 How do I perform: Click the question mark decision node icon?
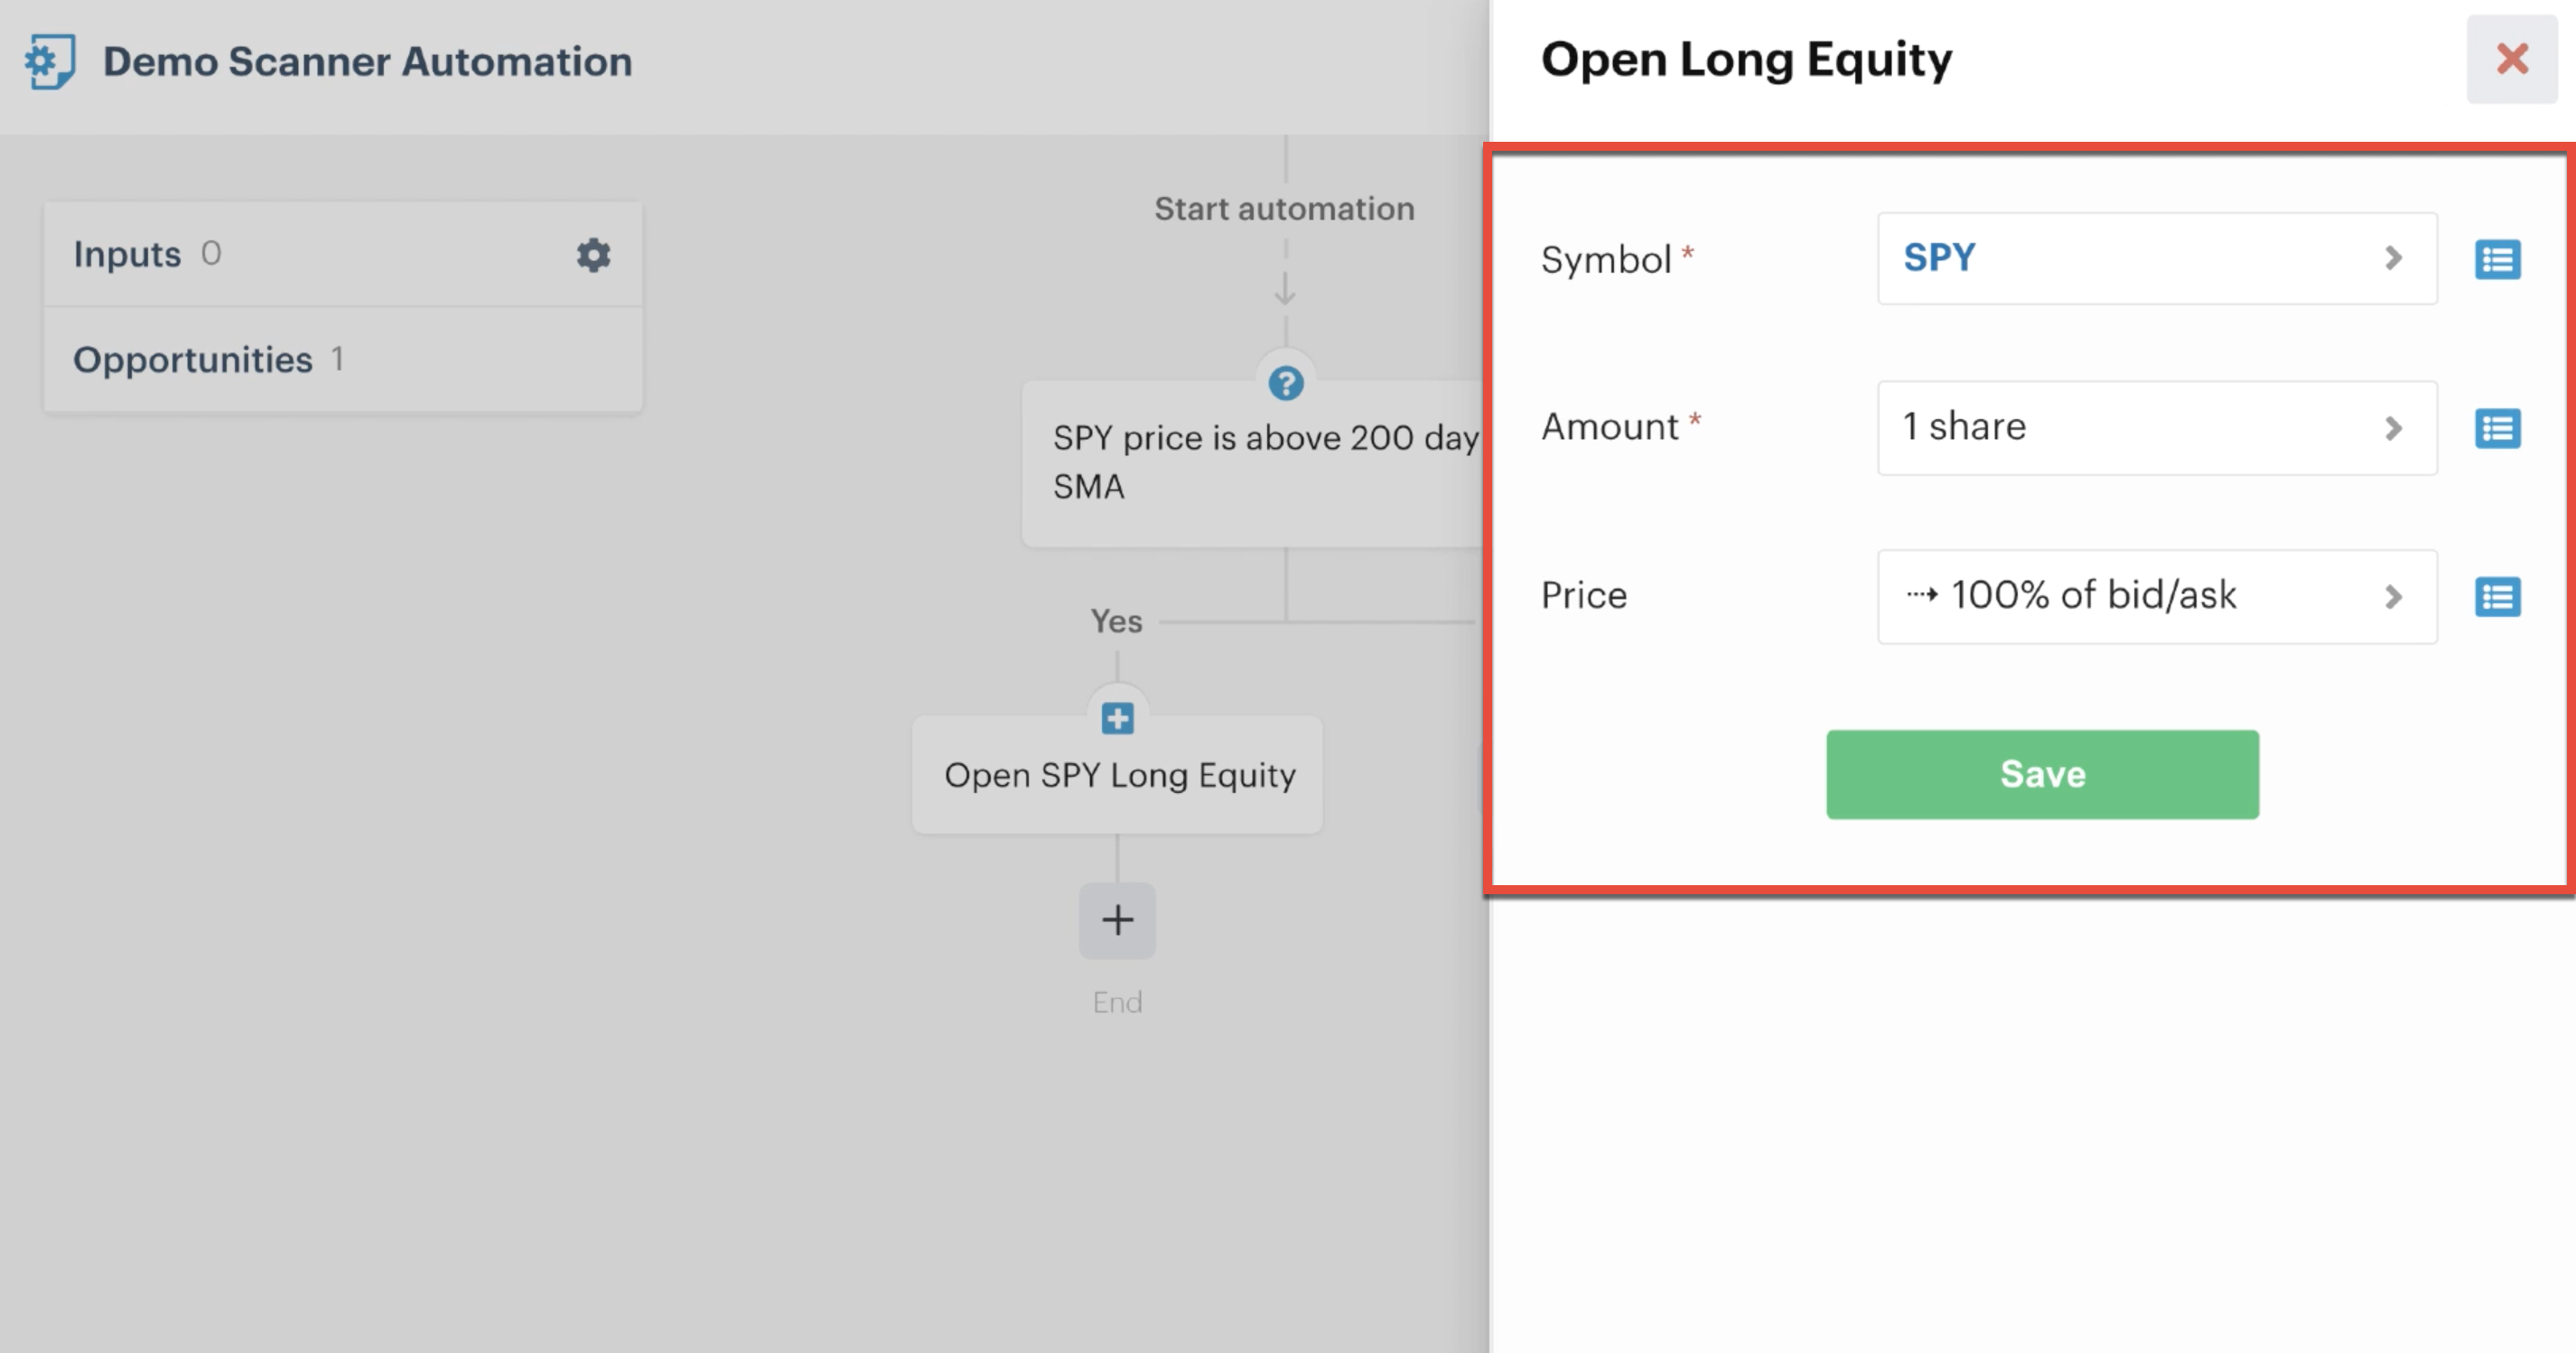point(1285,383)
